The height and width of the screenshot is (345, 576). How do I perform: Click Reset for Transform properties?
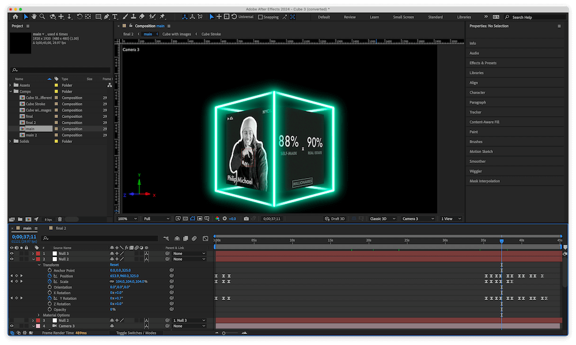114,265
